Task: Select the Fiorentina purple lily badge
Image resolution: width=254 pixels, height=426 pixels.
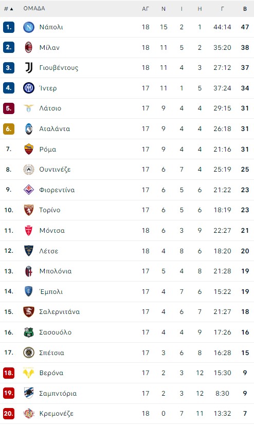Action: (x=29, y=190)
